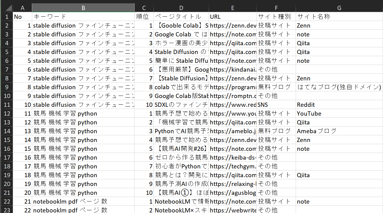The width and height of the screenshot is (383, 213).
Task: Select keyword cell in row 2
Action: (83, 25)
